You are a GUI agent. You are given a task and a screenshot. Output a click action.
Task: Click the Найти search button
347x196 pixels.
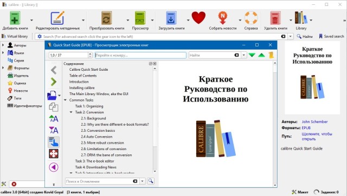tap(305, 36)
